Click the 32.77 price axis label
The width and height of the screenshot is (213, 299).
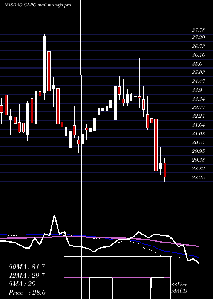click(199, 107)
